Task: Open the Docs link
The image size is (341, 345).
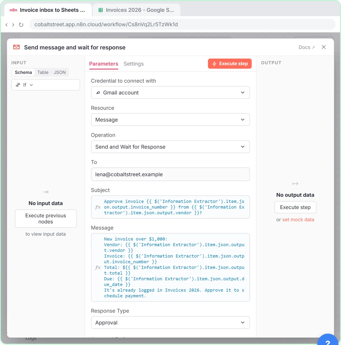Action: pos(307,47)
